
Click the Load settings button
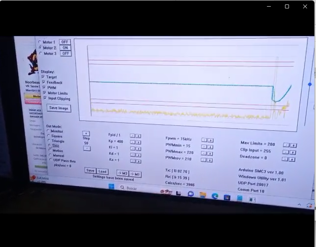point(102,171)
